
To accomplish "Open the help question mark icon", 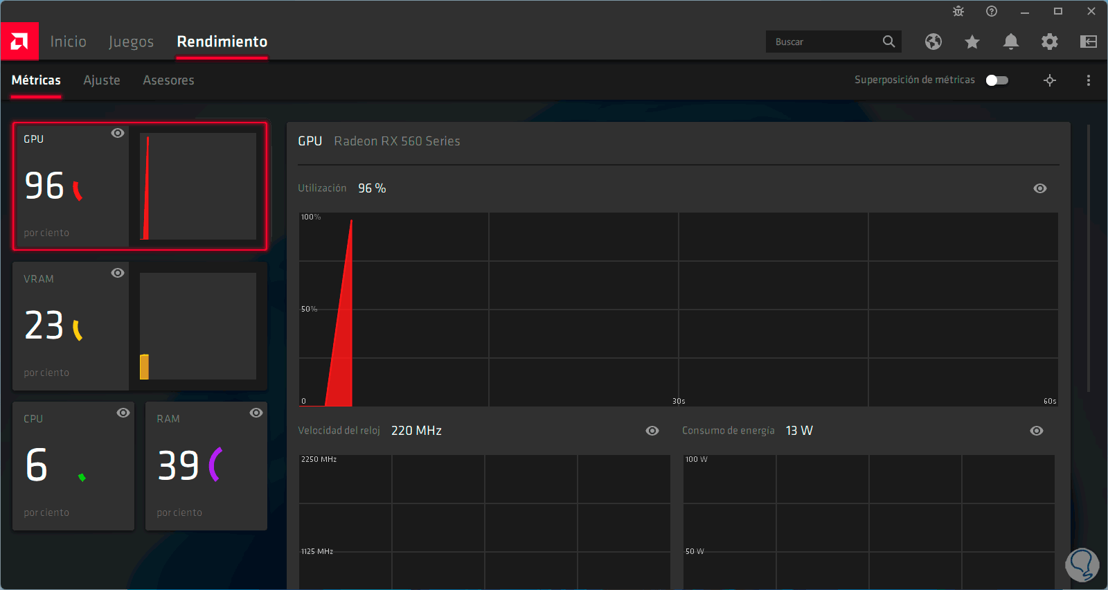I will [x=992, y=11].
